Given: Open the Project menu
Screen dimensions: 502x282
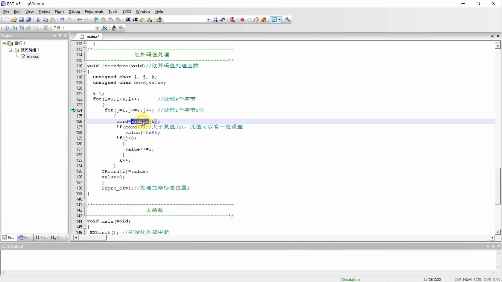Looking at the screenshot, I should coord(44,12).
